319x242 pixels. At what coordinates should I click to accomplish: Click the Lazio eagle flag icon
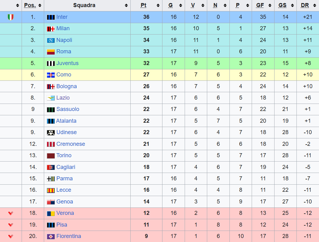(51, 98)
